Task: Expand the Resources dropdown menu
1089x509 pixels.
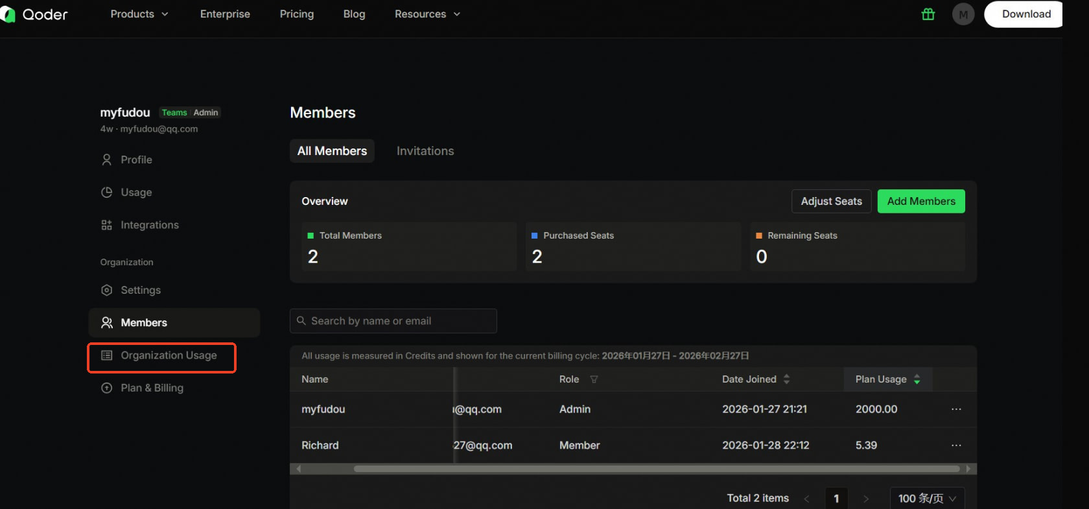Action: [x=427, y=14]
